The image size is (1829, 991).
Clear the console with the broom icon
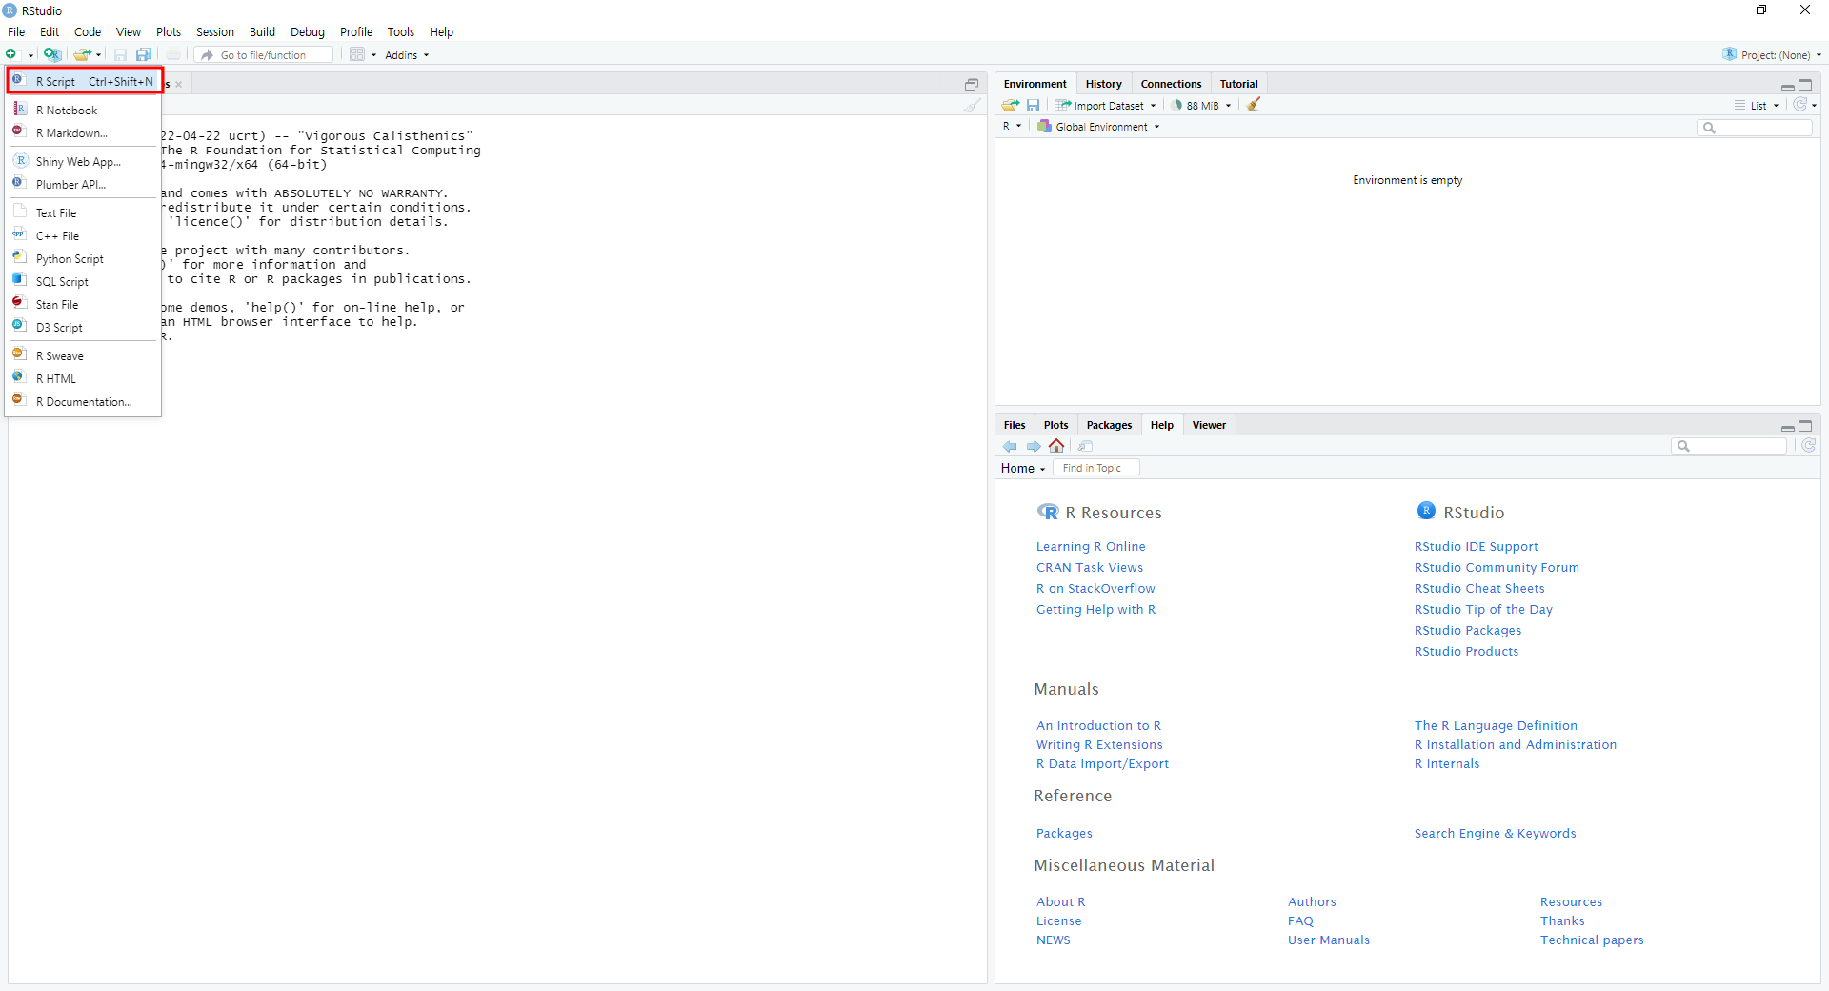972,106
